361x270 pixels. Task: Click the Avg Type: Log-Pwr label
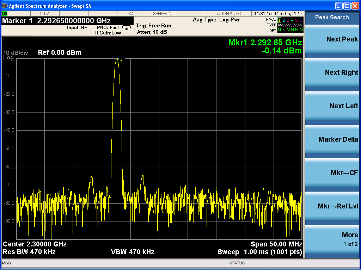tap(216, 20)
